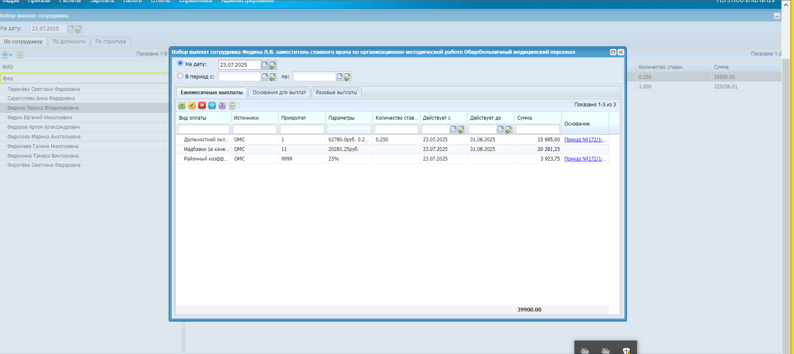Image resolution: width=794 pixels, height=354 pixels.
Task: Select employee 'Федюнина Тамара Викторовна'
Action: [x=85, y=156]
